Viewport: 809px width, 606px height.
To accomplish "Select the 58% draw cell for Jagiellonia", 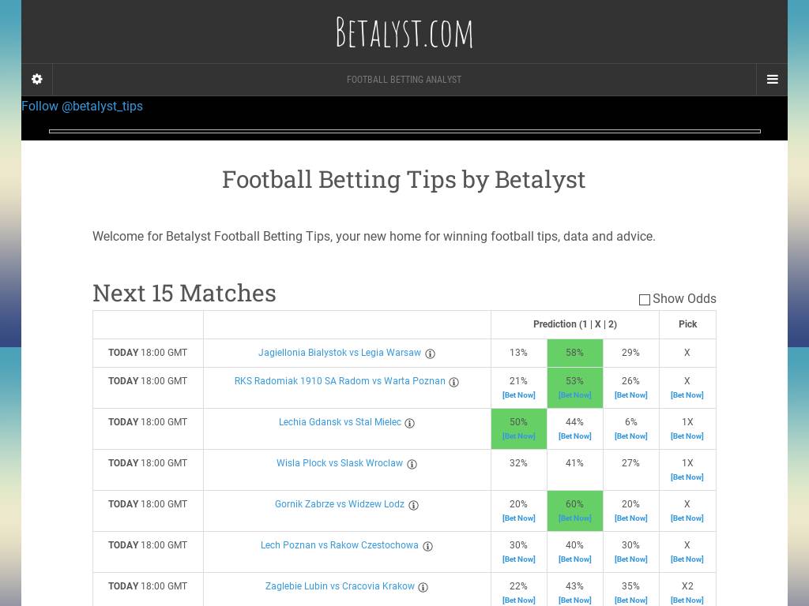I will 575,353.
